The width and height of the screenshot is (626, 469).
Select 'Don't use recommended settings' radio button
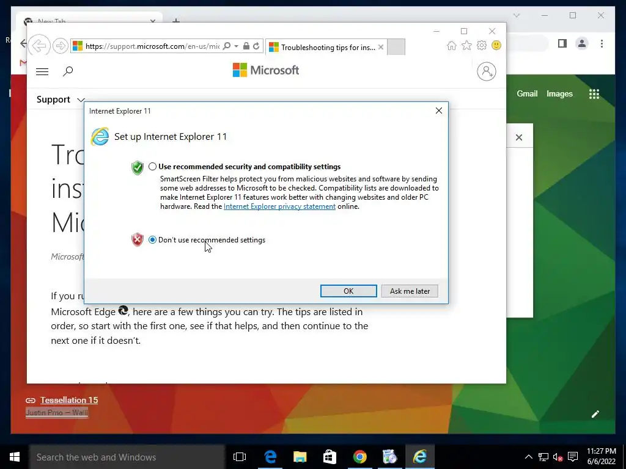point(152,239)
